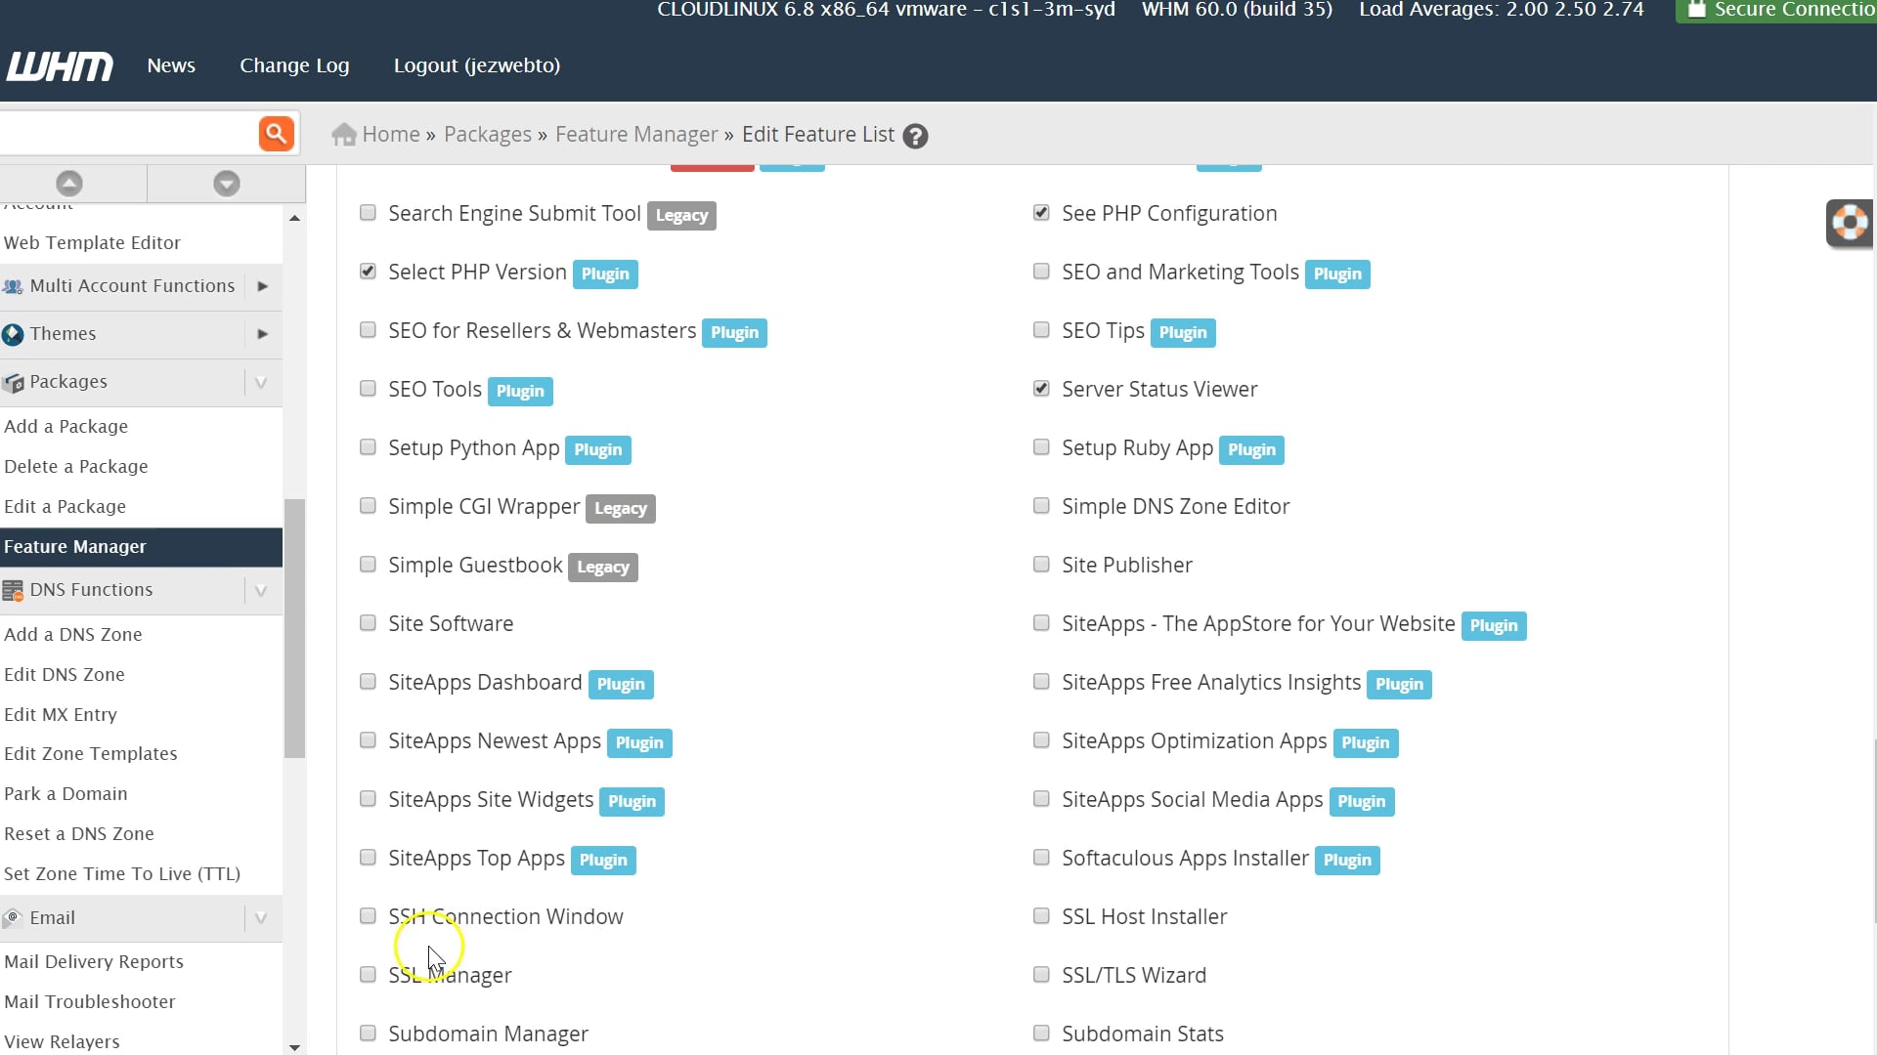Expand the Packages sidebar section
Viewport: 1877px width, 1055px height.
[260, 382]
